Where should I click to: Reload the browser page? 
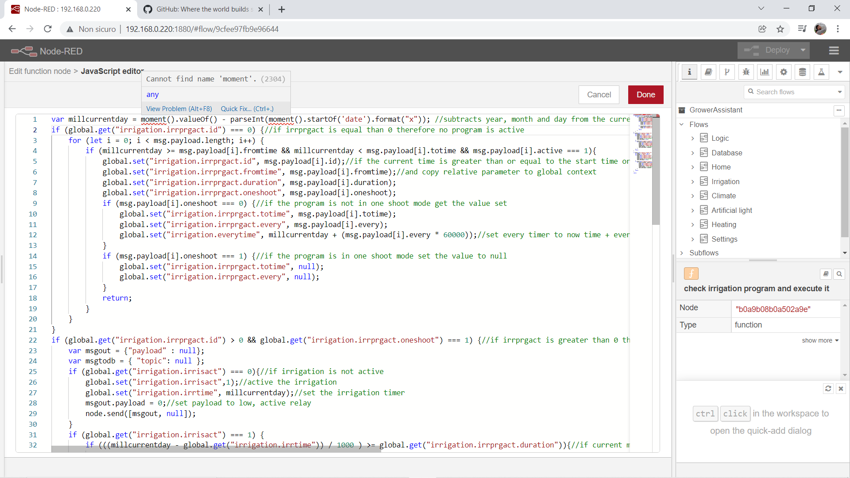[48, 29]
